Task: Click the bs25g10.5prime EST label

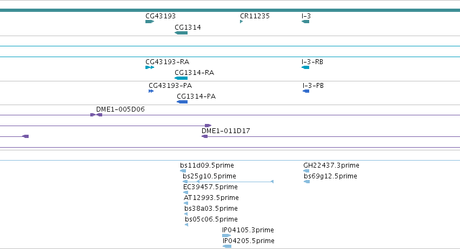Action: [210, 176]
